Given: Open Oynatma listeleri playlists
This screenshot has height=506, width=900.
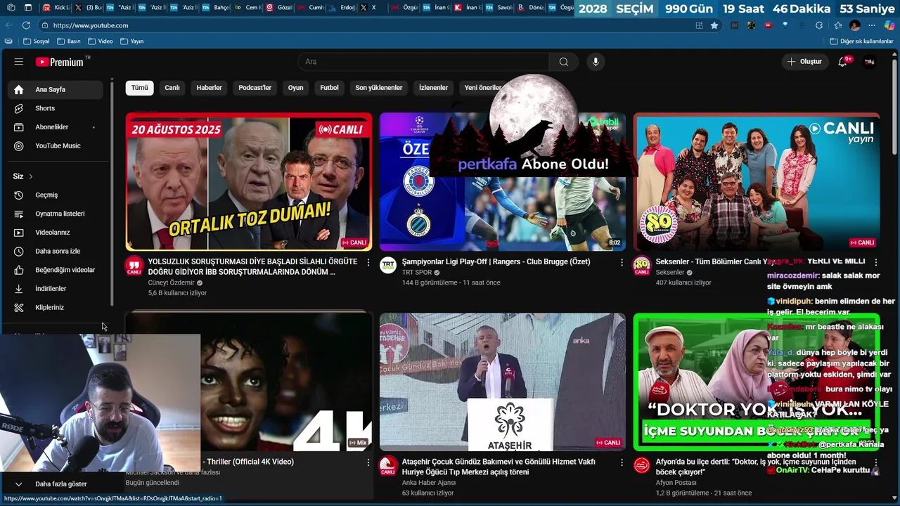Looking at the screenshot, I should [56, 214].
